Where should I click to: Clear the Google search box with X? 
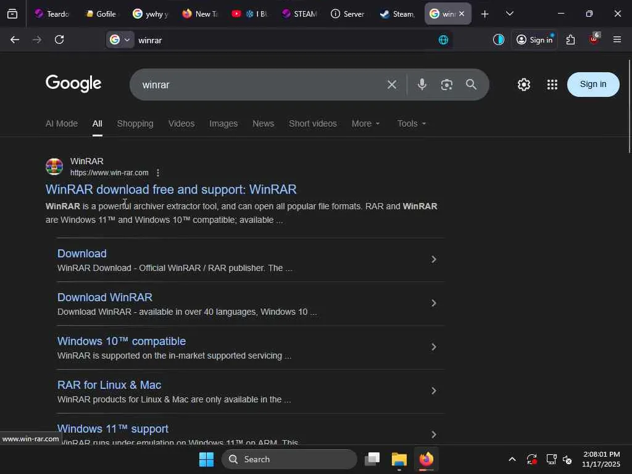392,85
